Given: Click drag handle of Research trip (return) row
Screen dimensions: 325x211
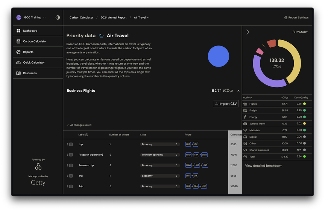Looking at the screenshot, I should click(x=67, y=155).
